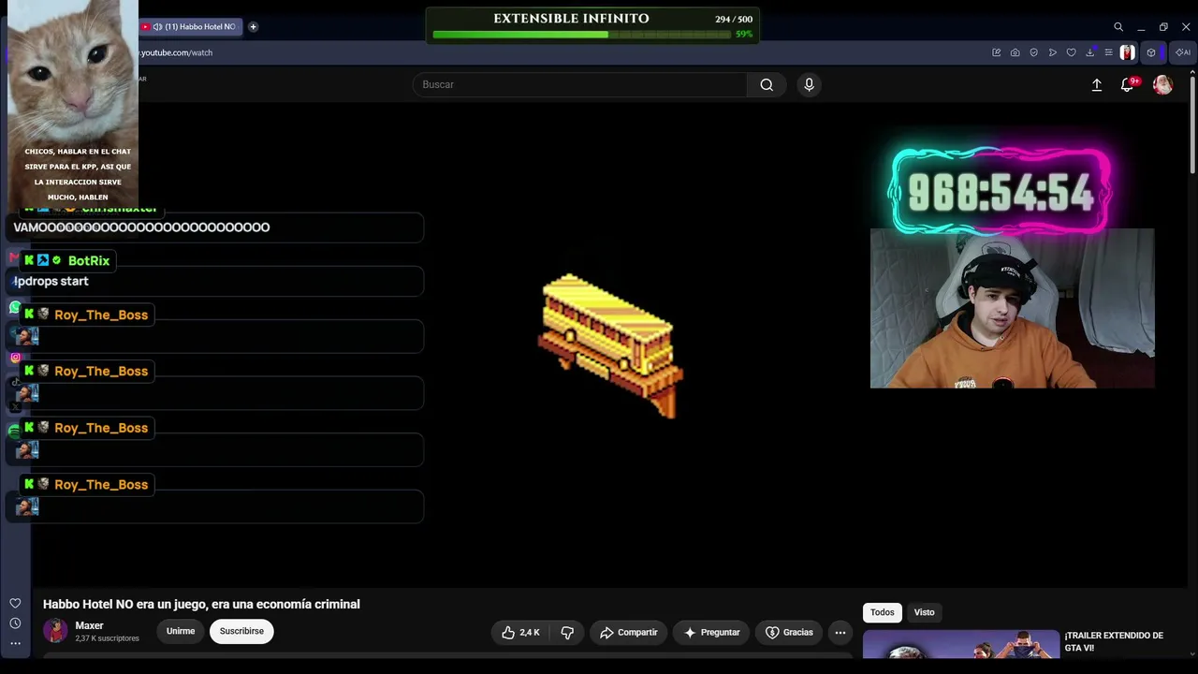Click the Gracias thanks button

coord(789,633)
